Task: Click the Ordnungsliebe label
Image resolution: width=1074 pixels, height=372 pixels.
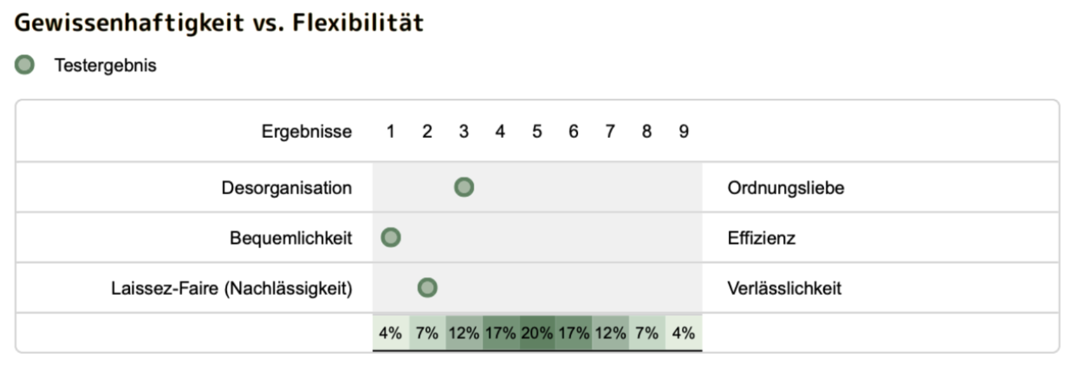Action: [x=786, y=188]
